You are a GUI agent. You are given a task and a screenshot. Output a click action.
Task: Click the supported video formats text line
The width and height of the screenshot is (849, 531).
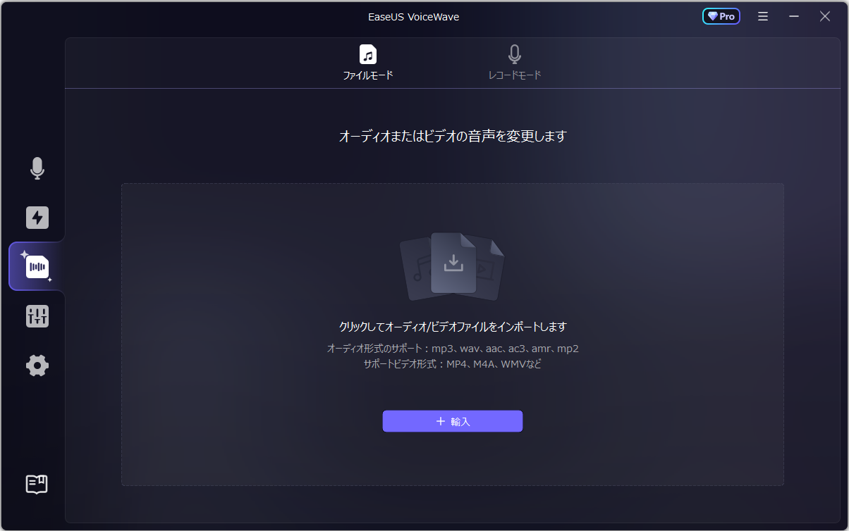coord(452,363)
